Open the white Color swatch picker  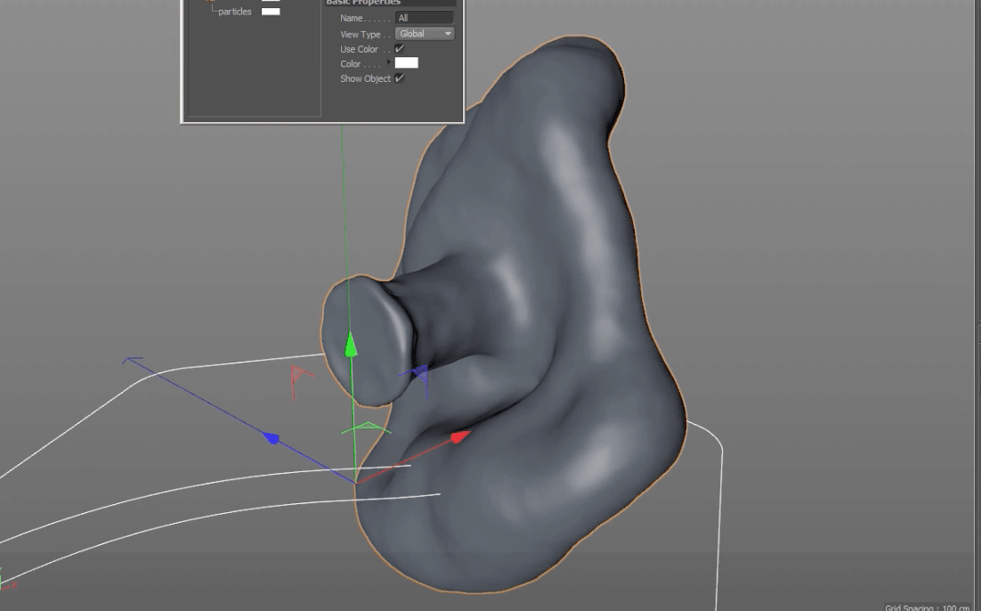point(407,62)
